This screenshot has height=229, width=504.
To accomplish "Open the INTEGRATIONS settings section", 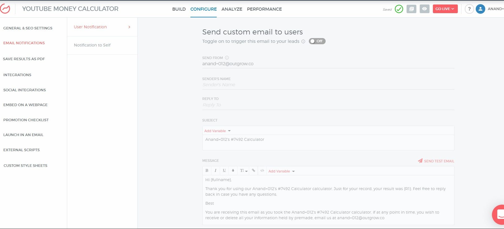I will (17, 75).
